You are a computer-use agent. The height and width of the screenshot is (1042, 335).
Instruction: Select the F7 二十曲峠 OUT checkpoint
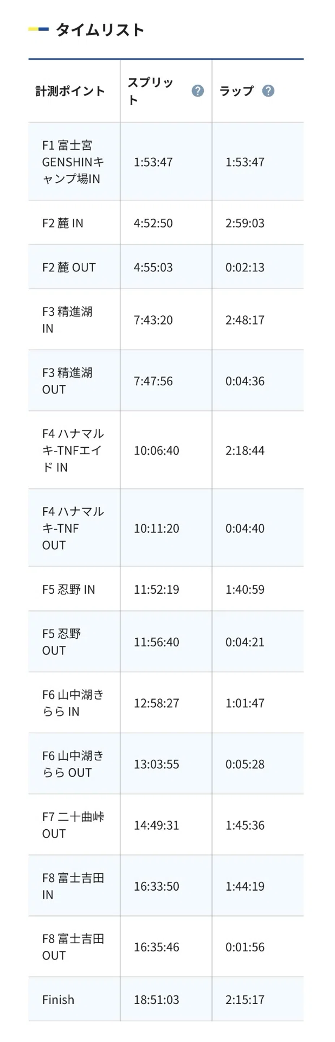click(x=73, y=825)
